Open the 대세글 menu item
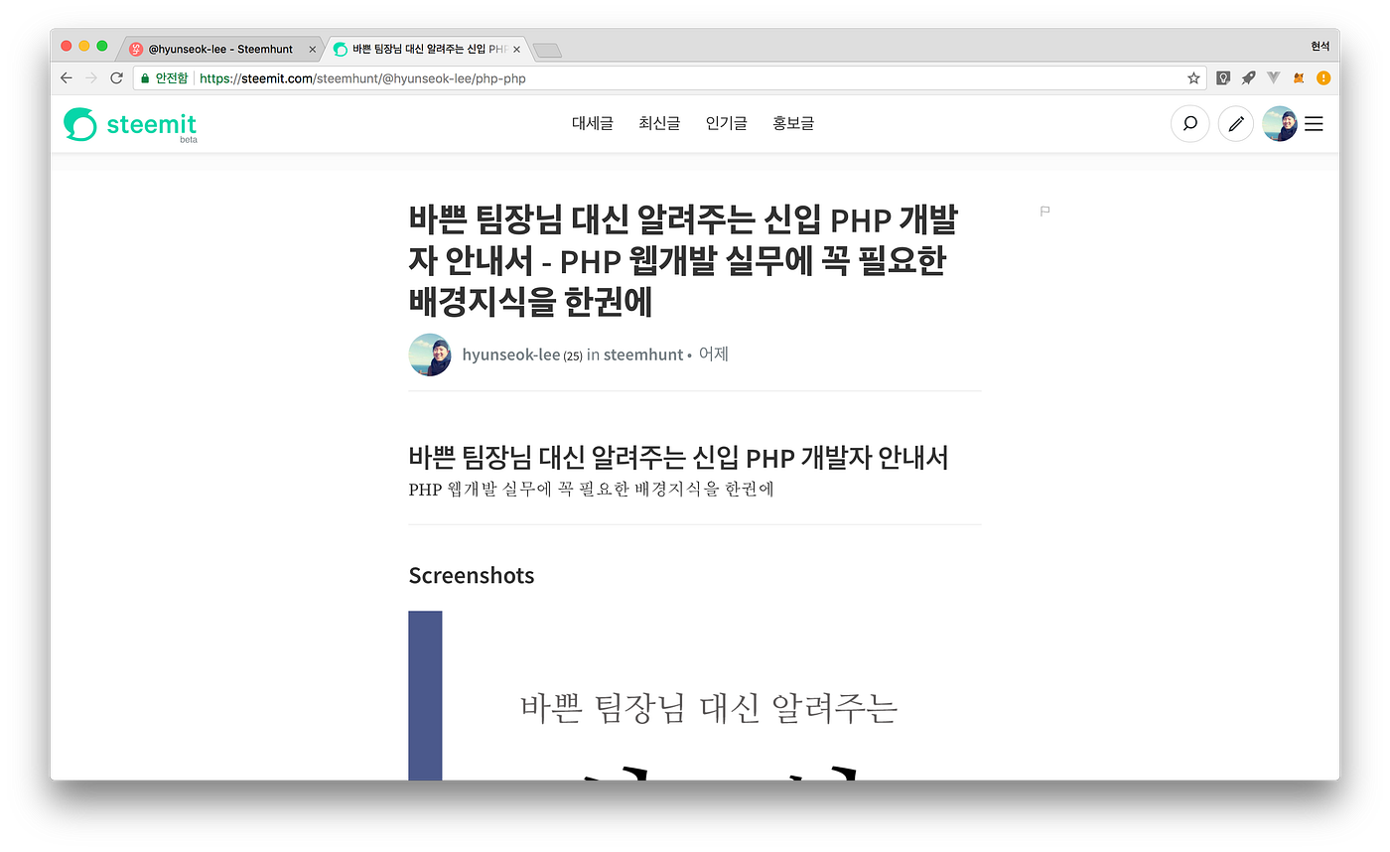Screen dimensions: 1390x852 click(593, 124)
